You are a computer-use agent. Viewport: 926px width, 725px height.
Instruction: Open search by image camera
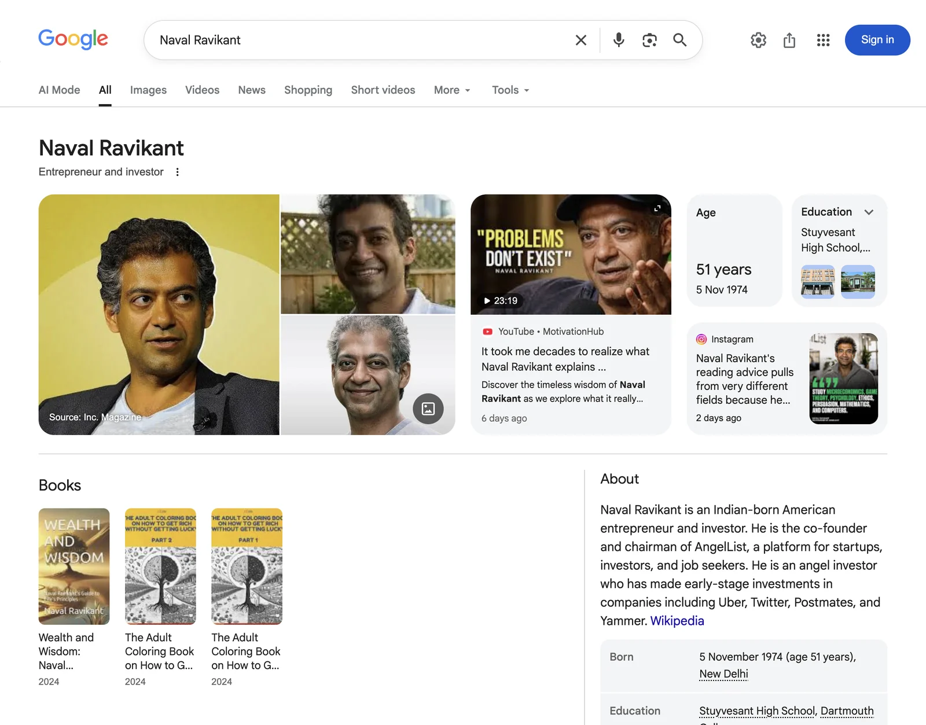(649, 40)
